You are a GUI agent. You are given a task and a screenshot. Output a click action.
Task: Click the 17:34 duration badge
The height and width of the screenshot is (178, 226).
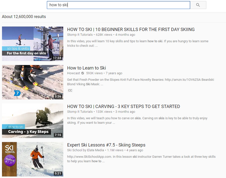pyautogui.click(x=57, y=58)
